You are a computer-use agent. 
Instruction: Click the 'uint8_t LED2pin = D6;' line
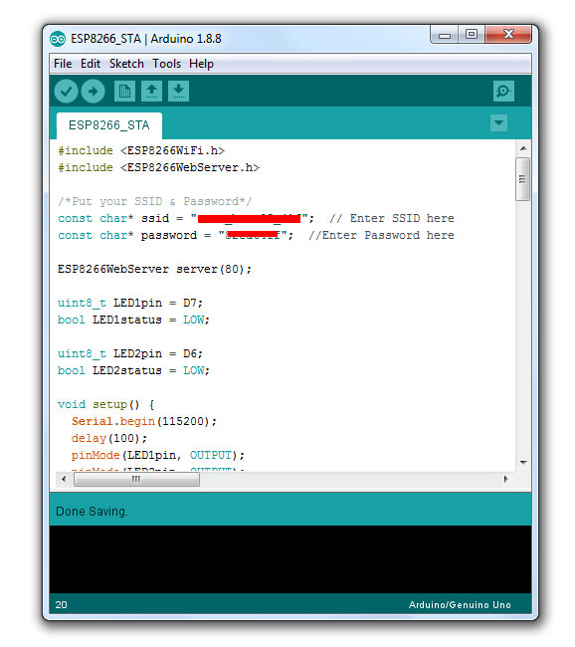point(130,354)
